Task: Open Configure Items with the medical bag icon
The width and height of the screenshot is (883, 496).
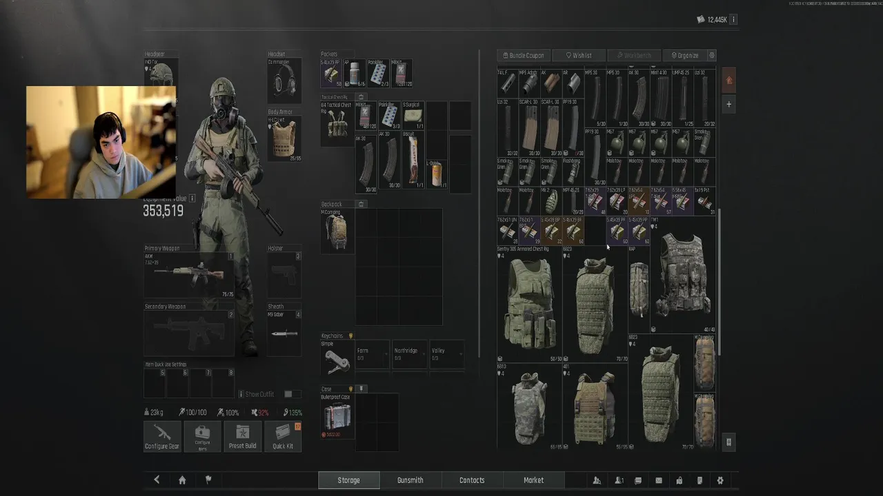Action: [x=202, y=437]
